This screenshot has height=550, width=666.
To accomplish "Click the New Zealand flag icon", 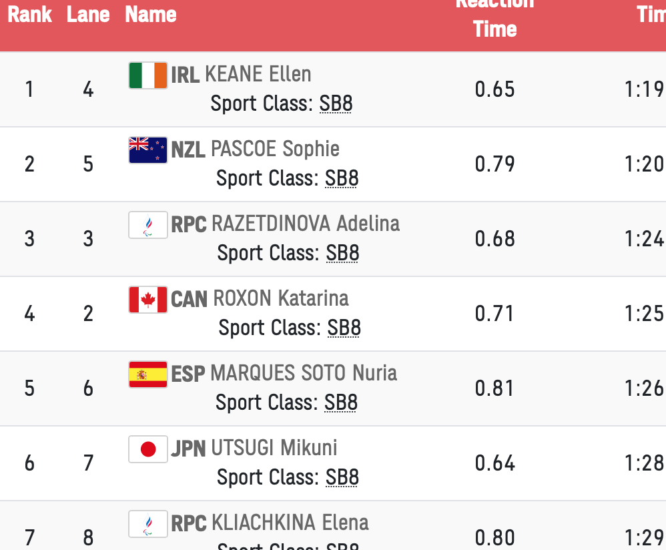I will point(147,150).
